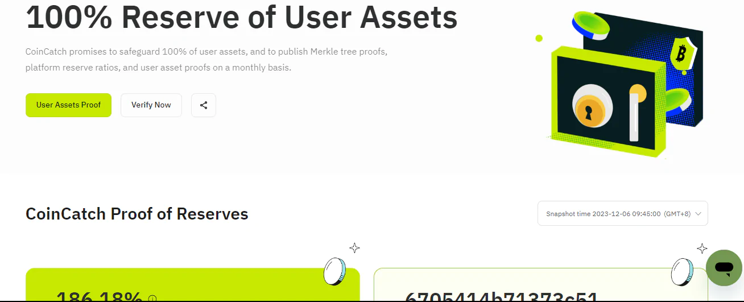Click the 100% Reserve of User Assets title
The image size is (744, 302).
click(x=242, y=17)
